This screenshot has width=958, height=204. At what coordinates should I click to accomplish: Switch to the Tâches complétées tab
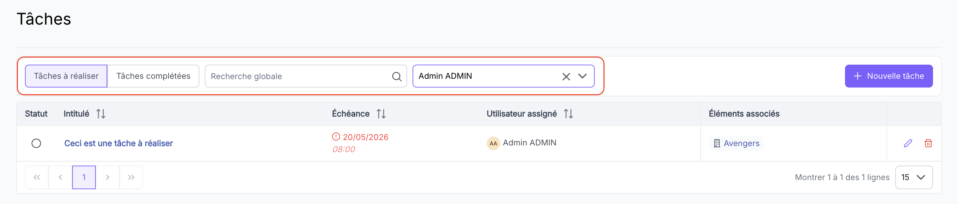click(x=153, y=76)
